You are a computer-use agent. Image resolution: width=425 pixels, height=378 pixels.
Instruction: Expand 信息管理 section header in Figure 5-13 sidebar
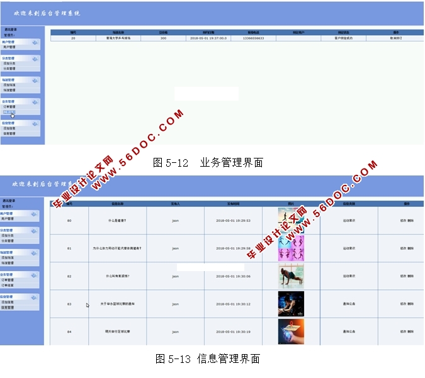[20, 297]
